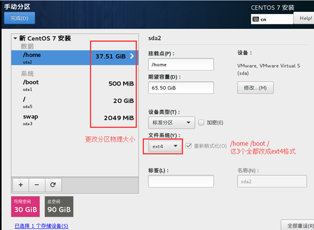Click the 2049 MiB size value
Screen dimensions: 314x230
pyautogui.click(x=119, y=118)
